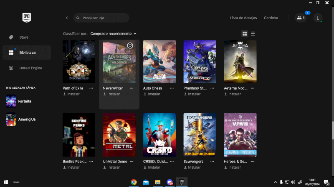Open Heroes & Generals cover art

(x=240, y=135)
